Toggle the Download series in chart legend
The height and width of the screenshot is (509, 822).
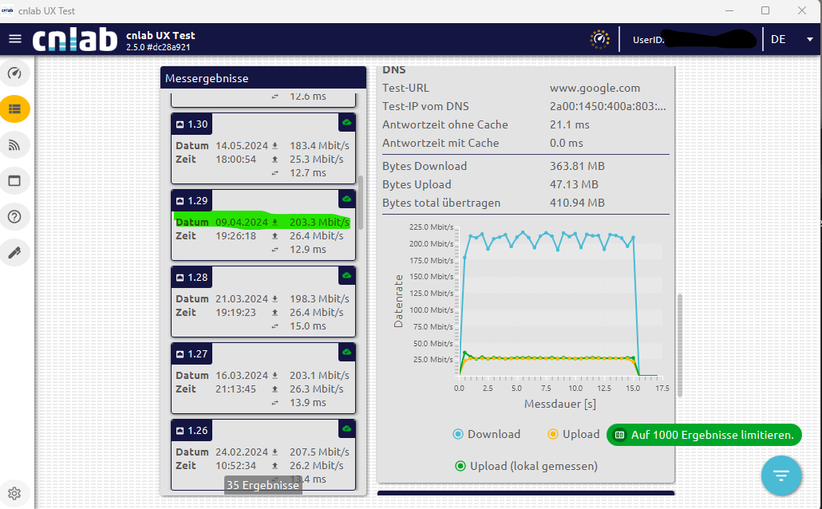[x=486, y=434]
